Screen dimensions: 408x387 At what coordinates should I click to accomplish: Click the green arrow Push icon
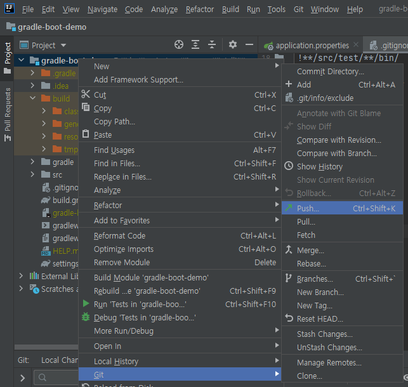[x=289, y=207]
